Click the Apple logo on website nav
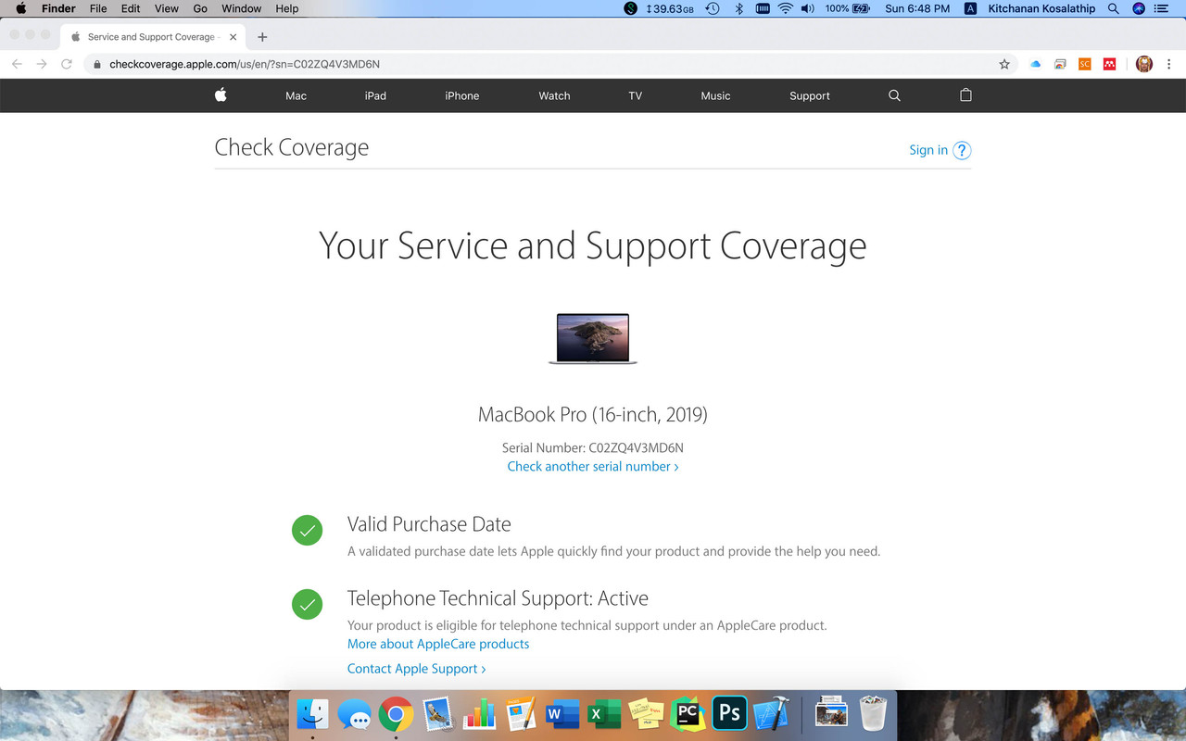Viewport: 1186px width, 741px height. (x=221, y=94)
